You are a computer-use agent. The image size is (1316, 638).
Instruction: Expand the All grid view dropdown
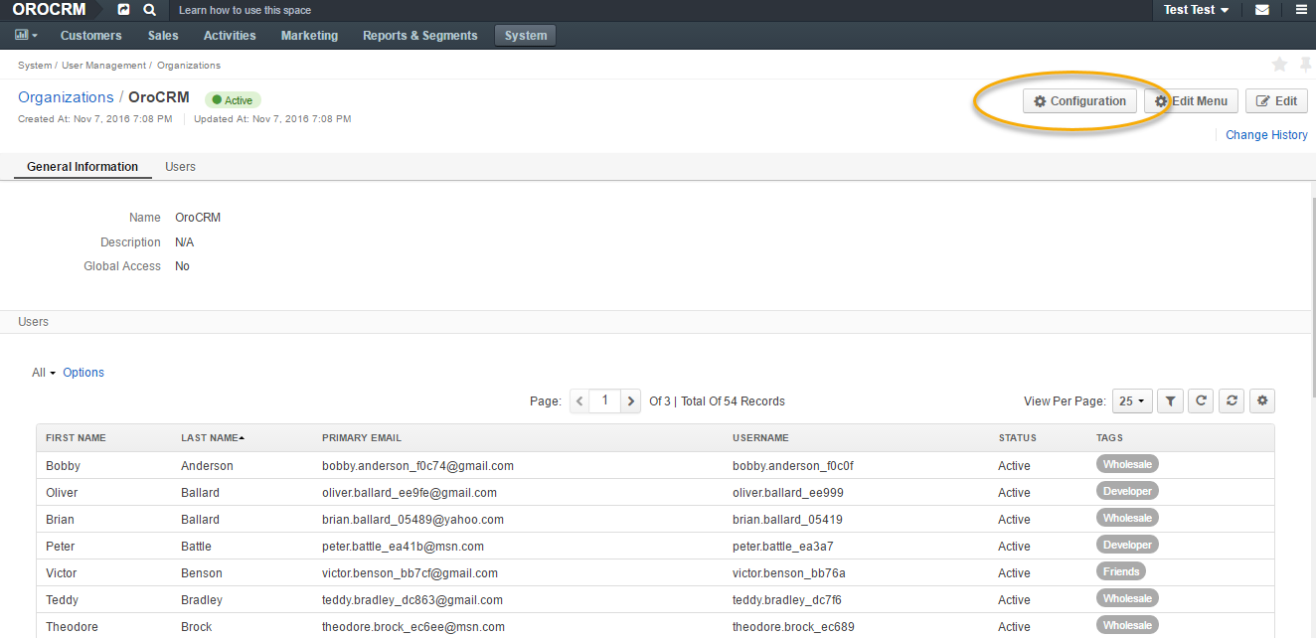[44, 373]
